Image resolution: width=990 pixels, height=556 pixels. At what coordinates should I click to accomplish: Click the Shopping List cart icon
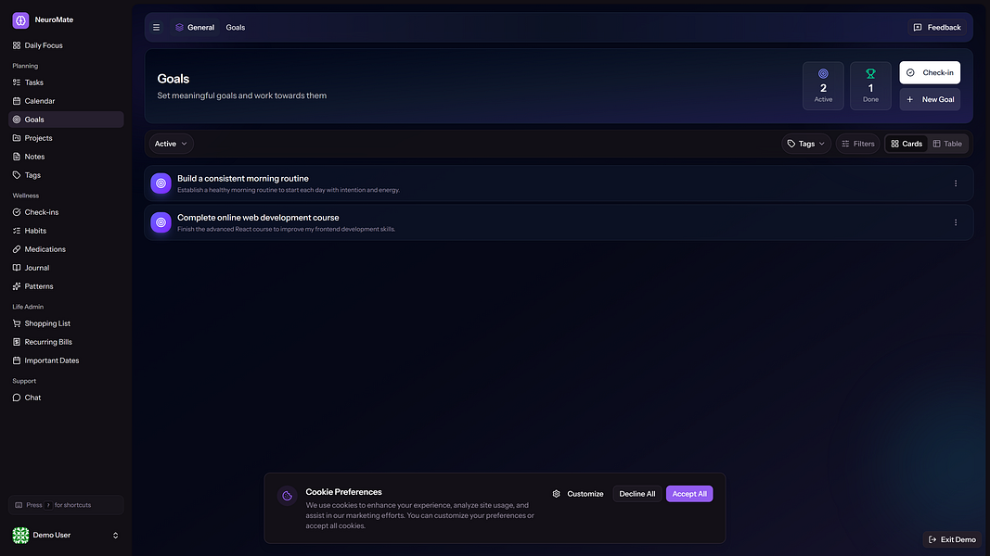point(17,323)
